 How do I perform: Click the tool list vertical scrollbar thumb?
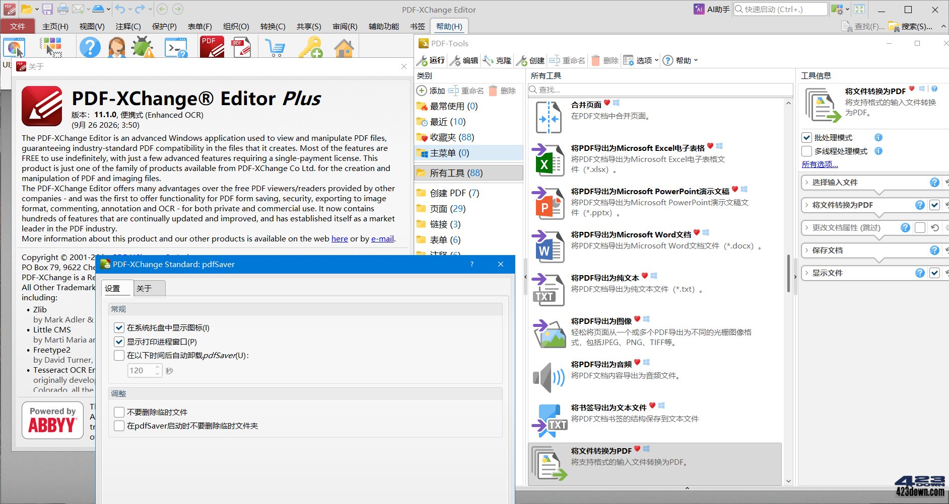[788, 273]
